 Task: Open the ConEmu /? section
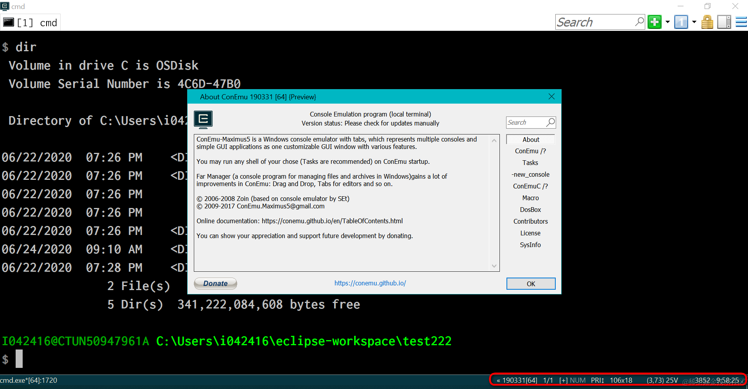(530, 151)
